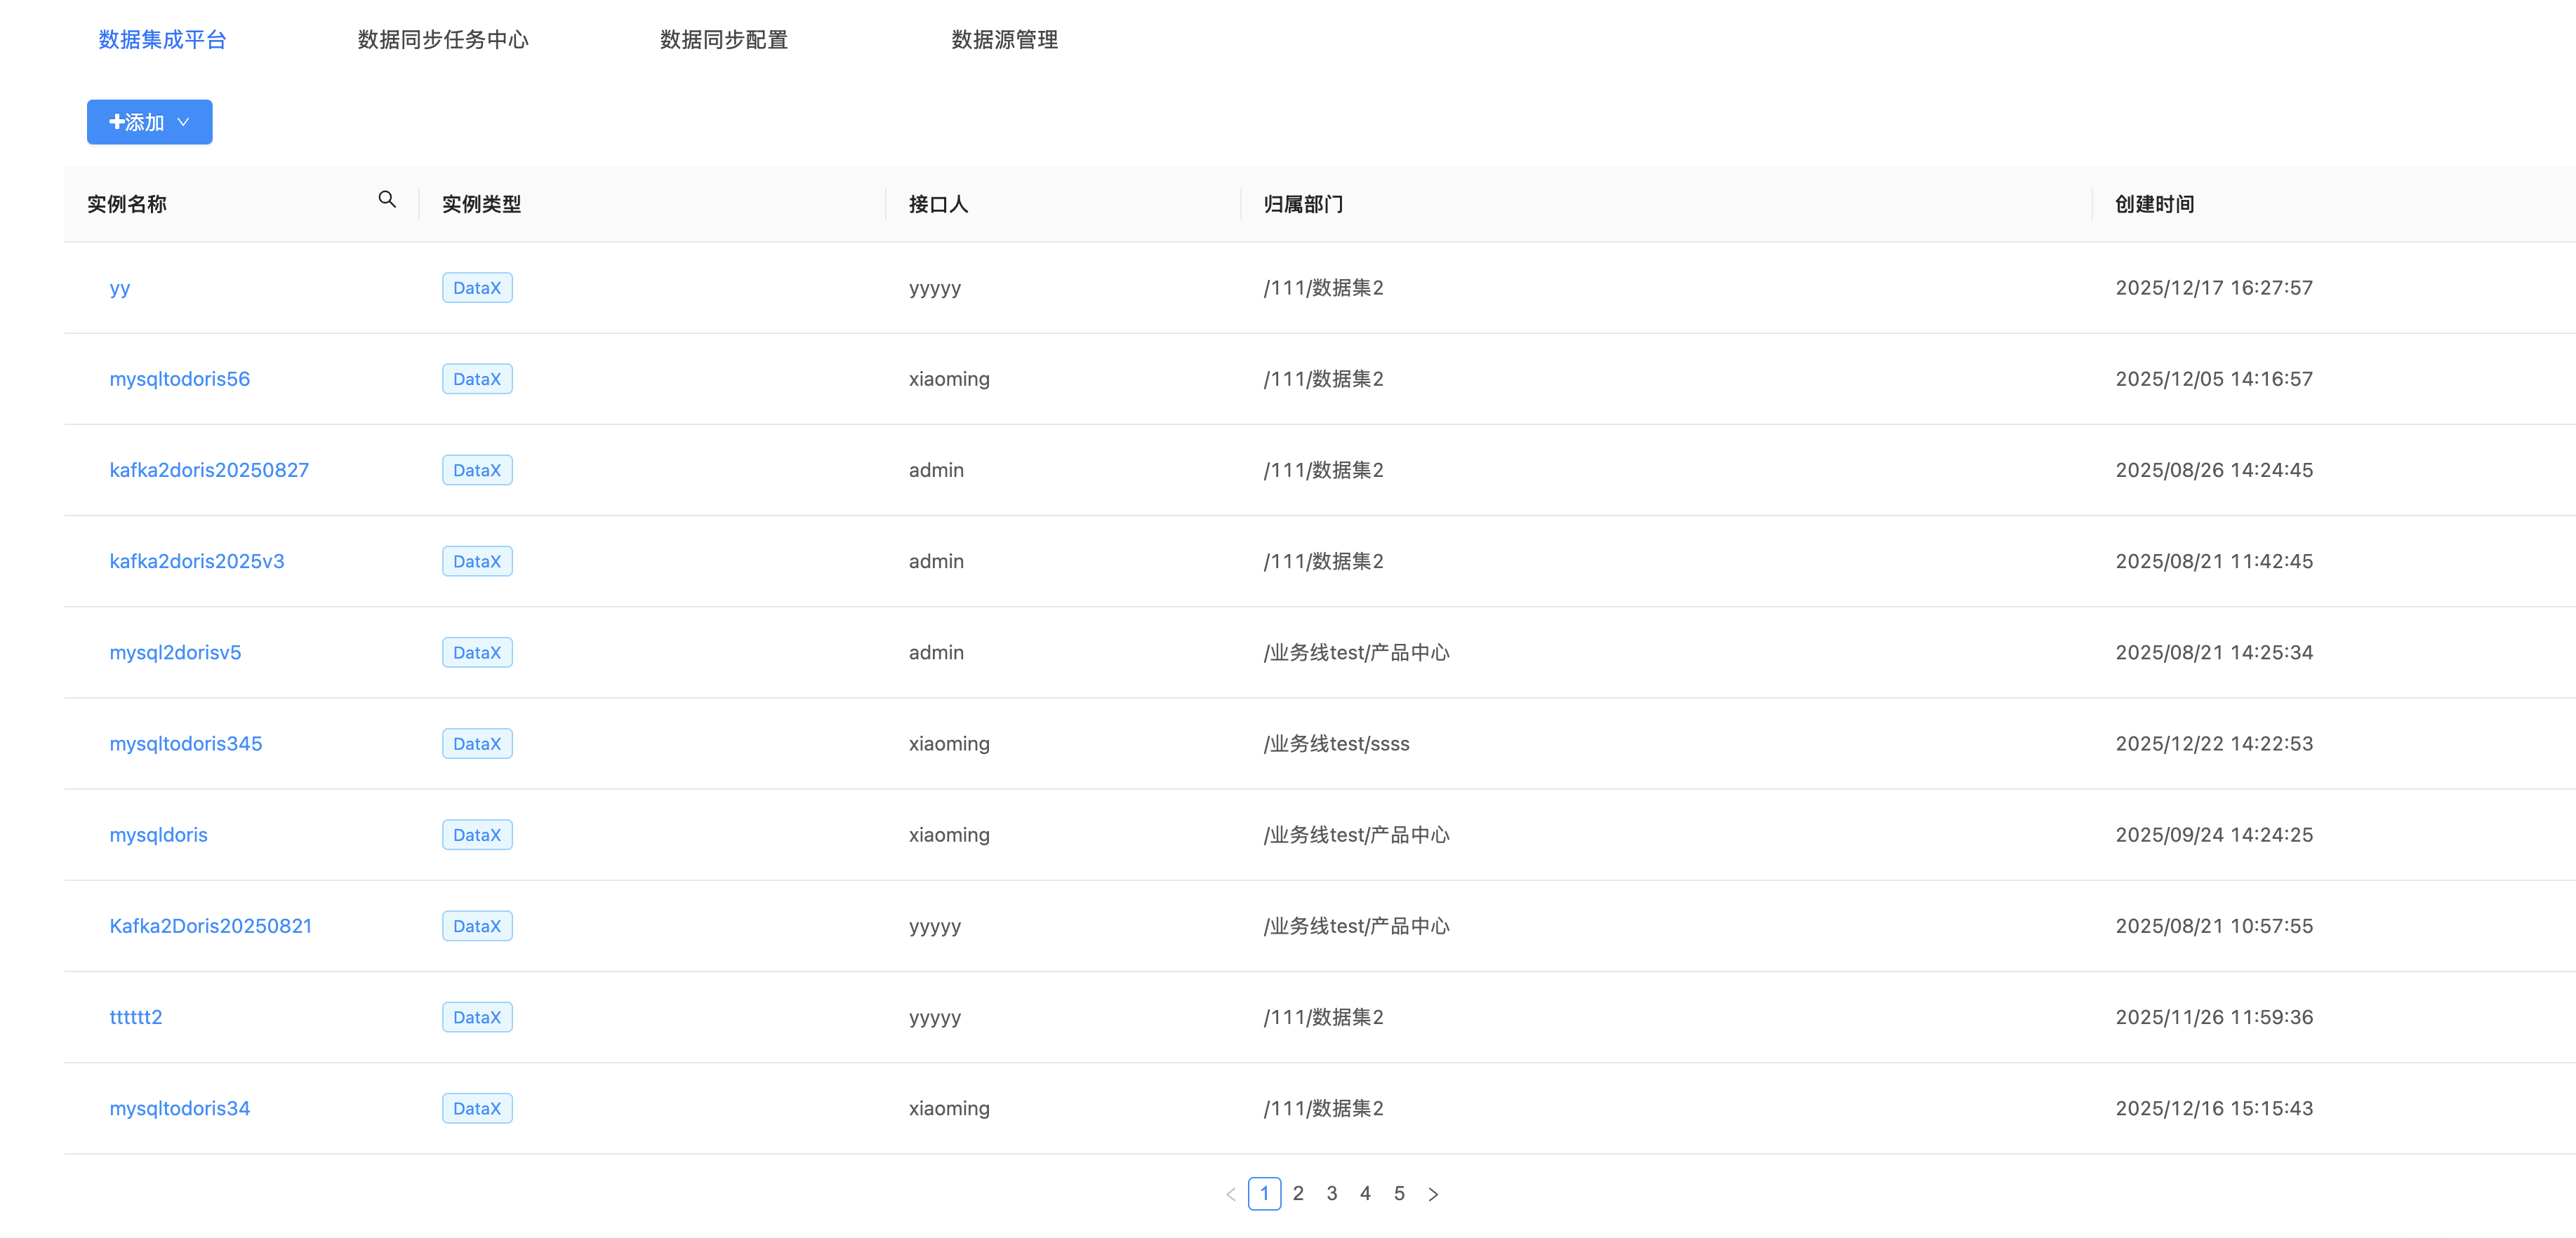The image size is (2576, 1238).
Task: Open the kafka2doris20250827 instance link
Action: tap(209, 470)
